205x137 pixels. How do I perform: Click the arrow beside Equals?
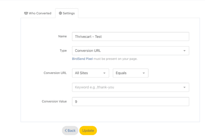[144, 73]
